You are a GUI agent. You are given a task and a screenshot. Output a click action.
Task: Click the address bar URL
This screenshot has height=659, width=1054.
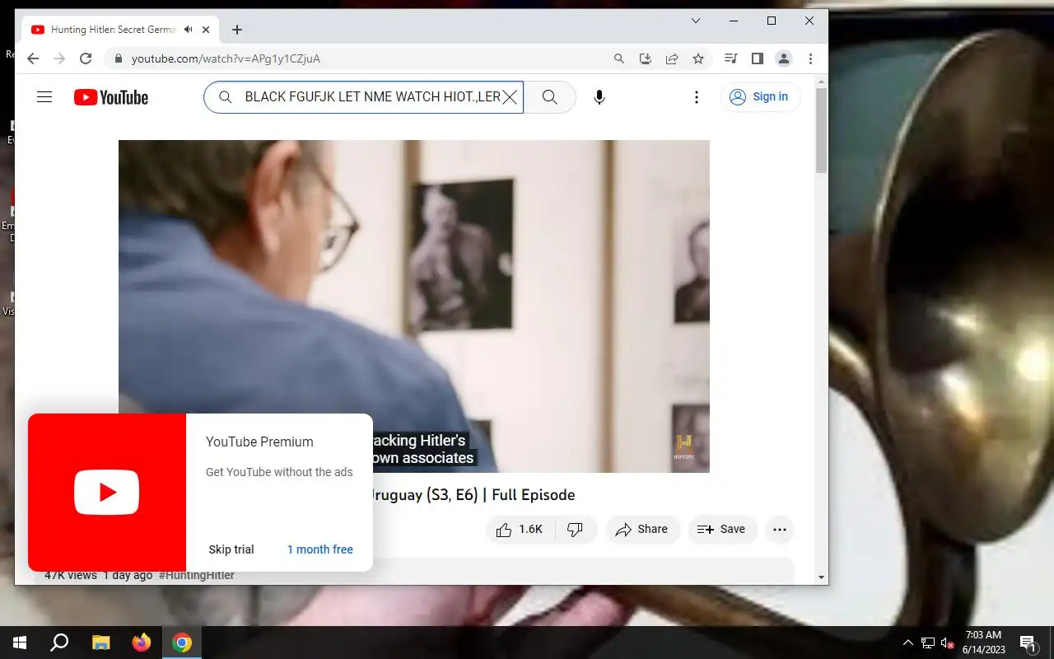point(226,58)
